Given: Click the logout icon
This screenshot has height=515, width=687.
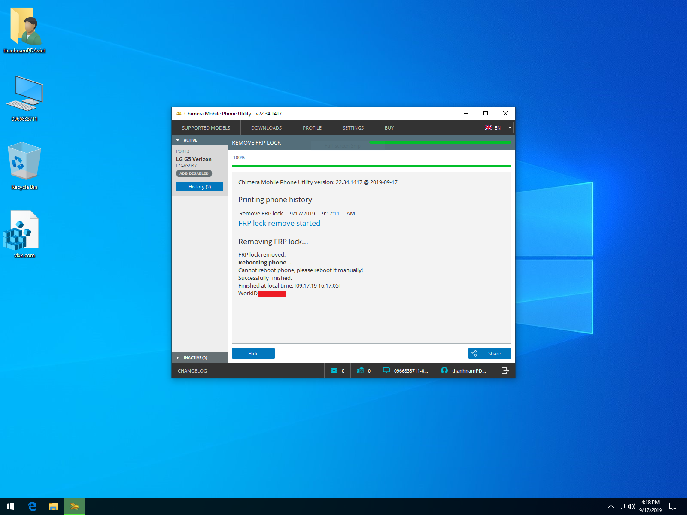Looking at the screenshot, I should [x=505, y=371].
